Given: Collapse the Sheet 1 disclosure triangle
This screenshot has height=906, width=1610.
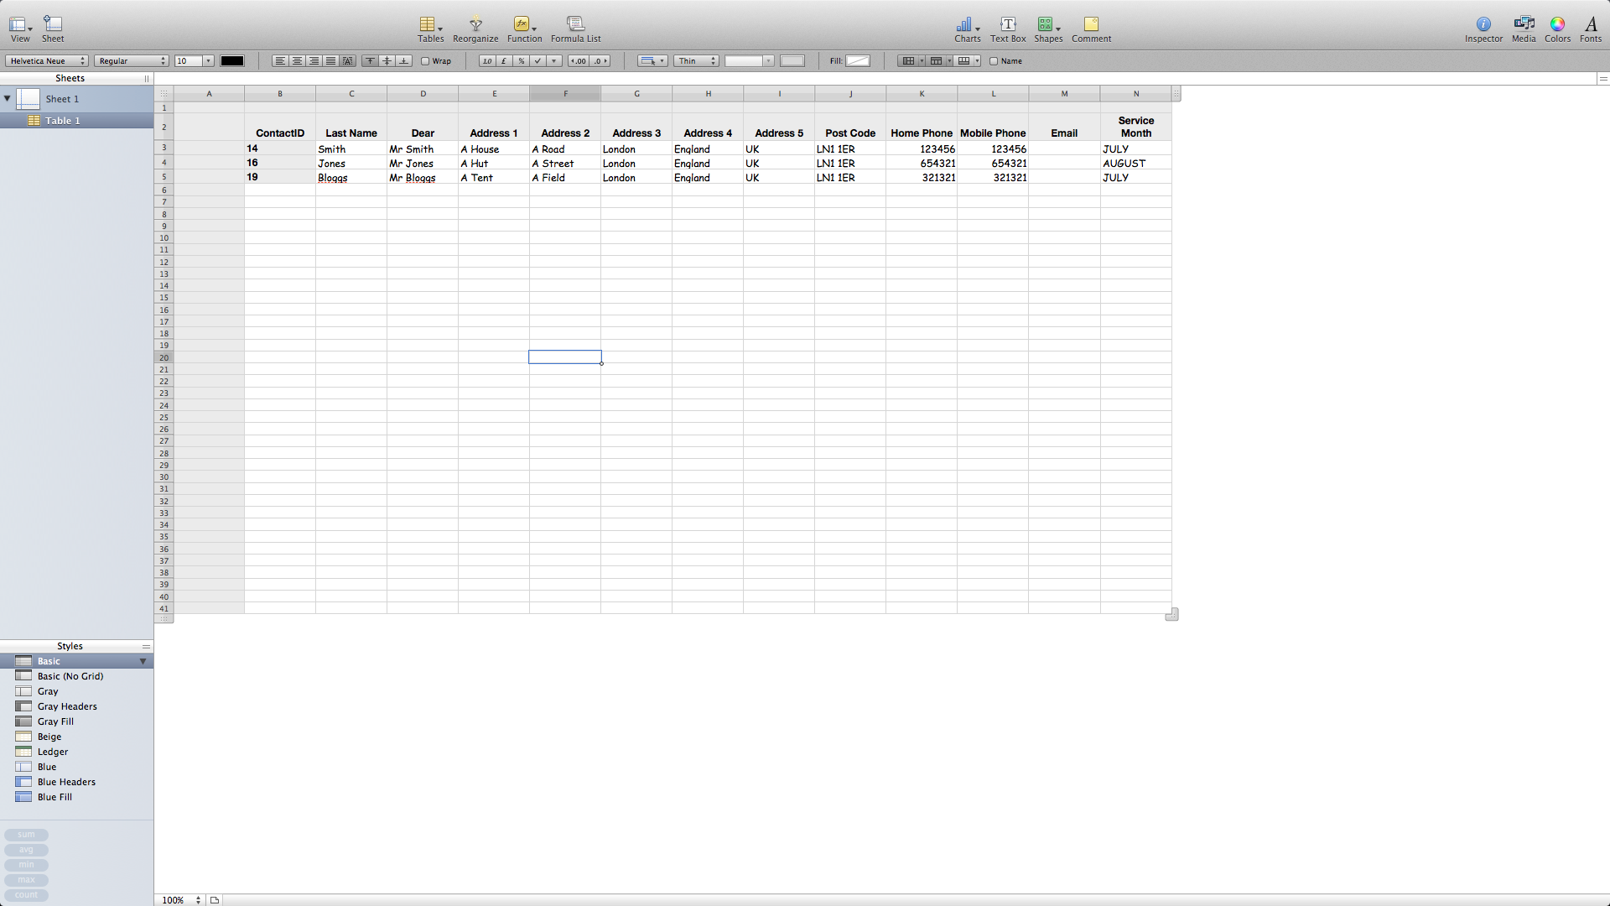Looking at the screenshot, I should point(8,98).
